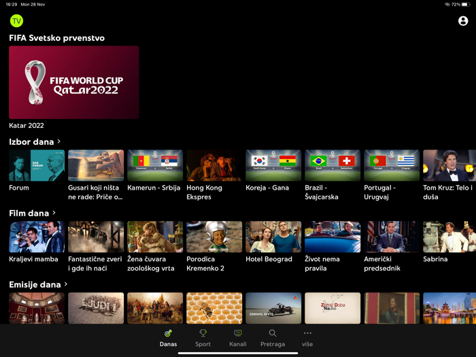Image resolution: width=476 pixels, height=357 pixels.
Task: Open the Forum program thumbnail
Action: point(37,165)
